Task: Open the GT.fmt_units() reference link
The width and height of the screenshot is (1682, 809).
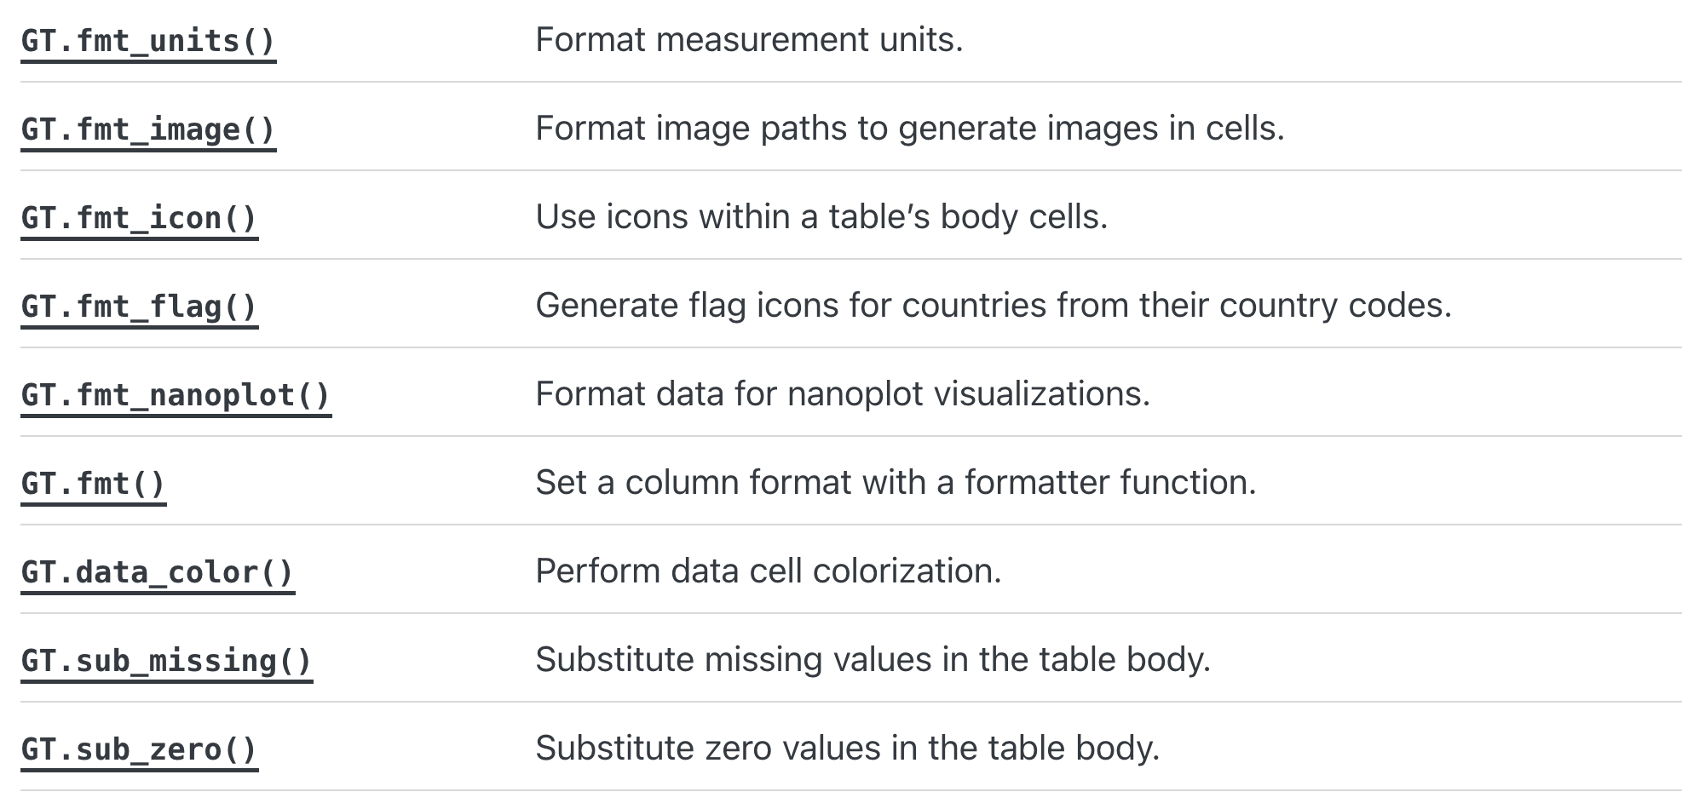Action: click(148, 41)
